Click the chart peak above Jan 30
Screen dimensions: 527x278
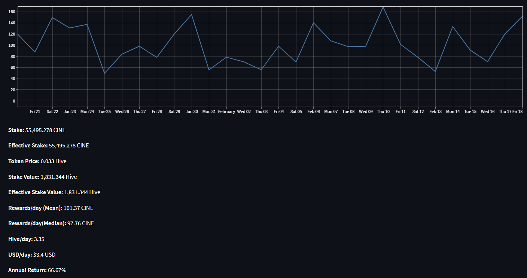[192, 15]
